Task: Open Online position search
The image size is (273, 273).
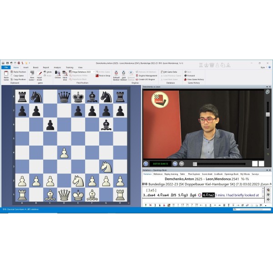Action: coord(58,75)
